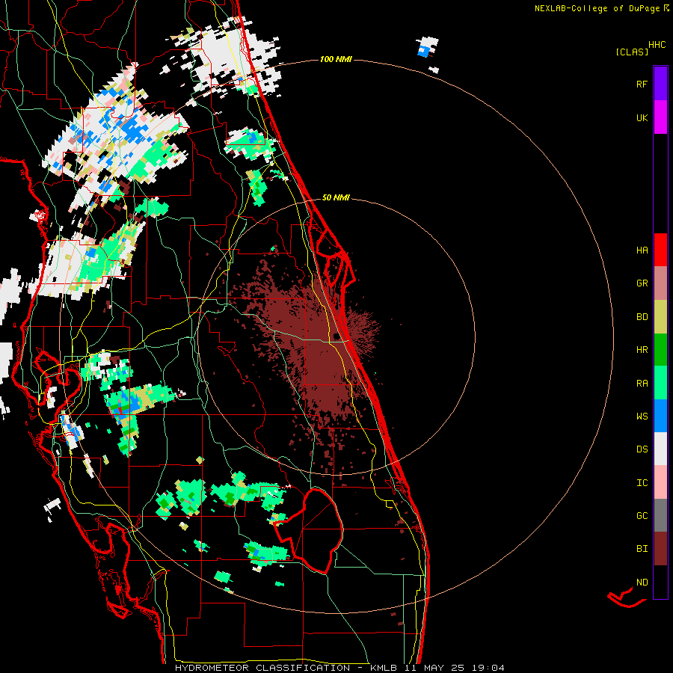Click the '[CLAS]' legend header text
This screenshot has height=673, width=673.
click(632, 52)
